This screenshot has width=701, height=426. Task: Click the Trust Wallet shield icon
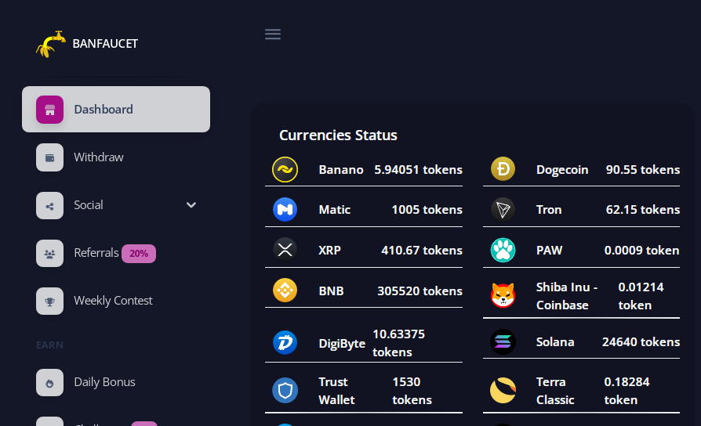[285, 390]
